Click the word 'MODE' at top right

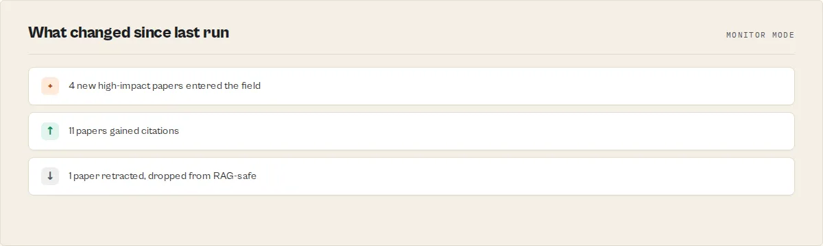pos(785,35)
